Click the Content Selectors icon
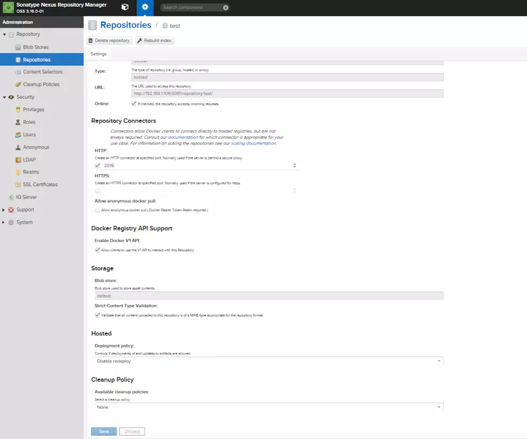This screenshot has height=439, width=527. pyautogui.click(x=18, y=72)
